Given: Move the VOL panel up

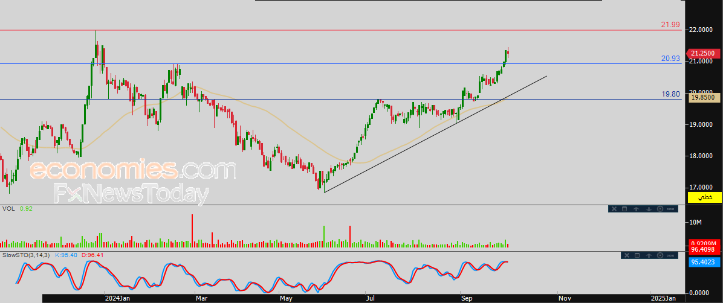Looking at the screenshot, I should coord(637,209).
